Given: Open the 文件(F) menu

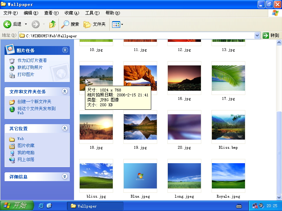Looking at the screenshot, I should tap(11, 13).
